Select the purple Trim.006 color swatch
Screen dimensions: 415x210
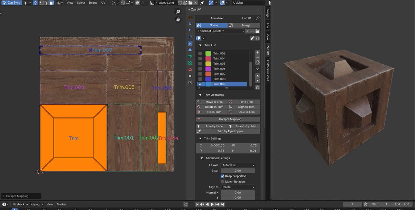click(208, 69)
